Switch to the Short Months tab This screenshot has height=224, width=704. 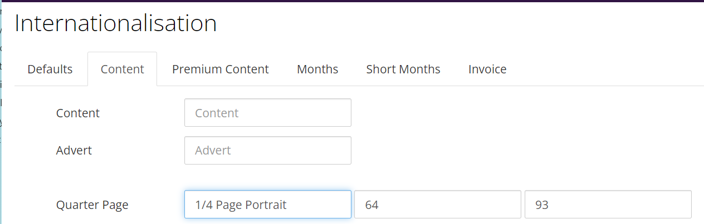coord(403,69)
